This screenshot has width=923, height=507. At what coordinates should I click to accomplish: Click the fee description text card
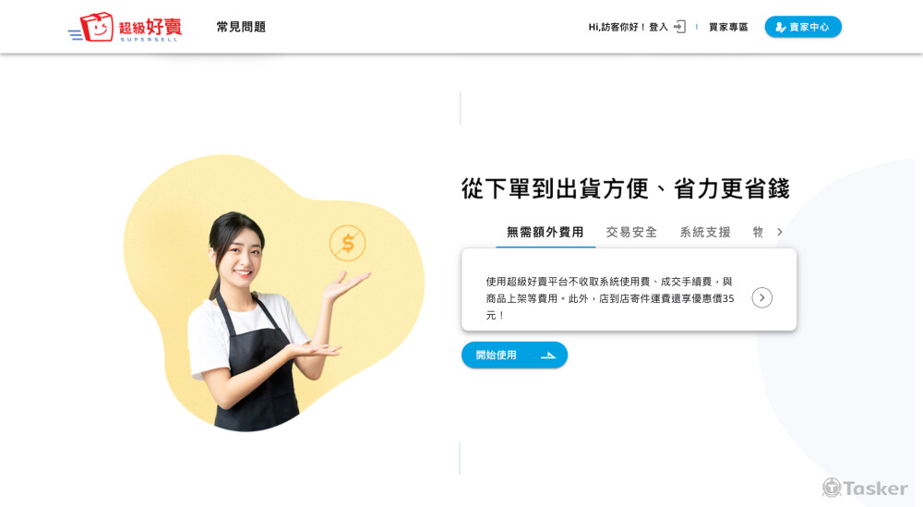pyautogui.click(x=629, y=290)
